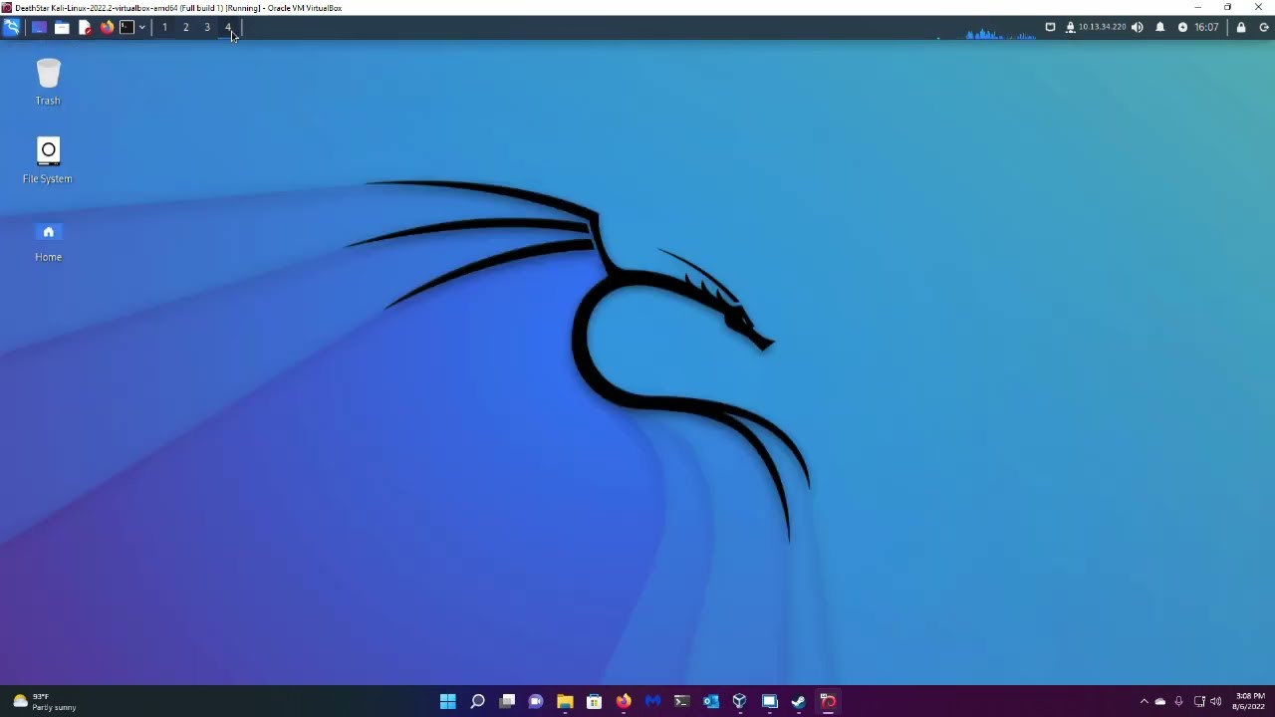This screenshot has height=717, width=1275.
Task: Open File Explorer on Windows taskbar
Action: pos(565,702)
